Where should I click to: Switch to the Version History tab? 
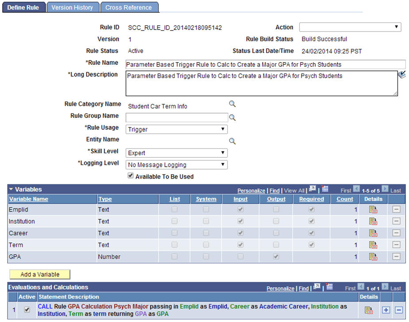(x=73, y=7)
